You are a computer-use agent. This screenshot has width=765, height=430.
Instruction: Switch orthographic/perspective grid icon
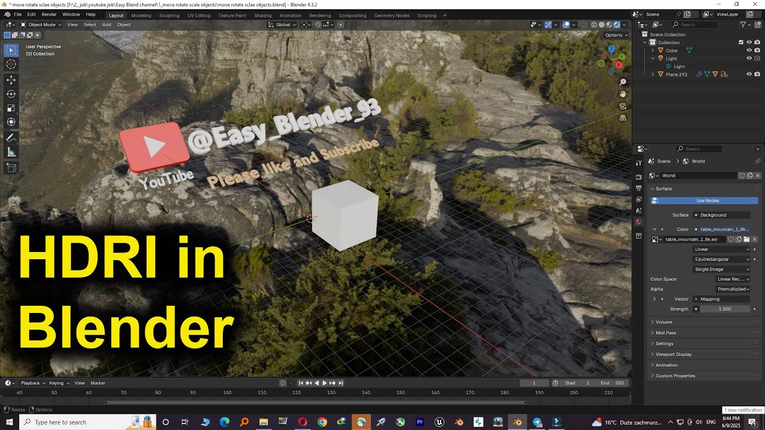(623, 118)
